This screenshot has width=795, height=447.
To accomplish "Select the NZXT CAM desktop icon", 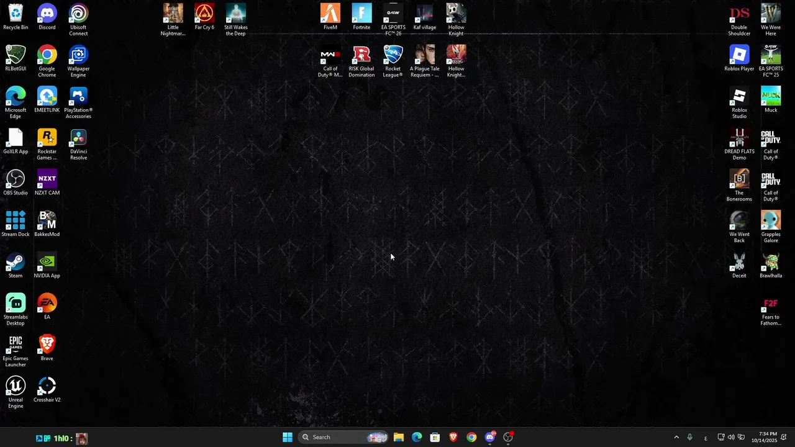I will click(x=47, y=183).
